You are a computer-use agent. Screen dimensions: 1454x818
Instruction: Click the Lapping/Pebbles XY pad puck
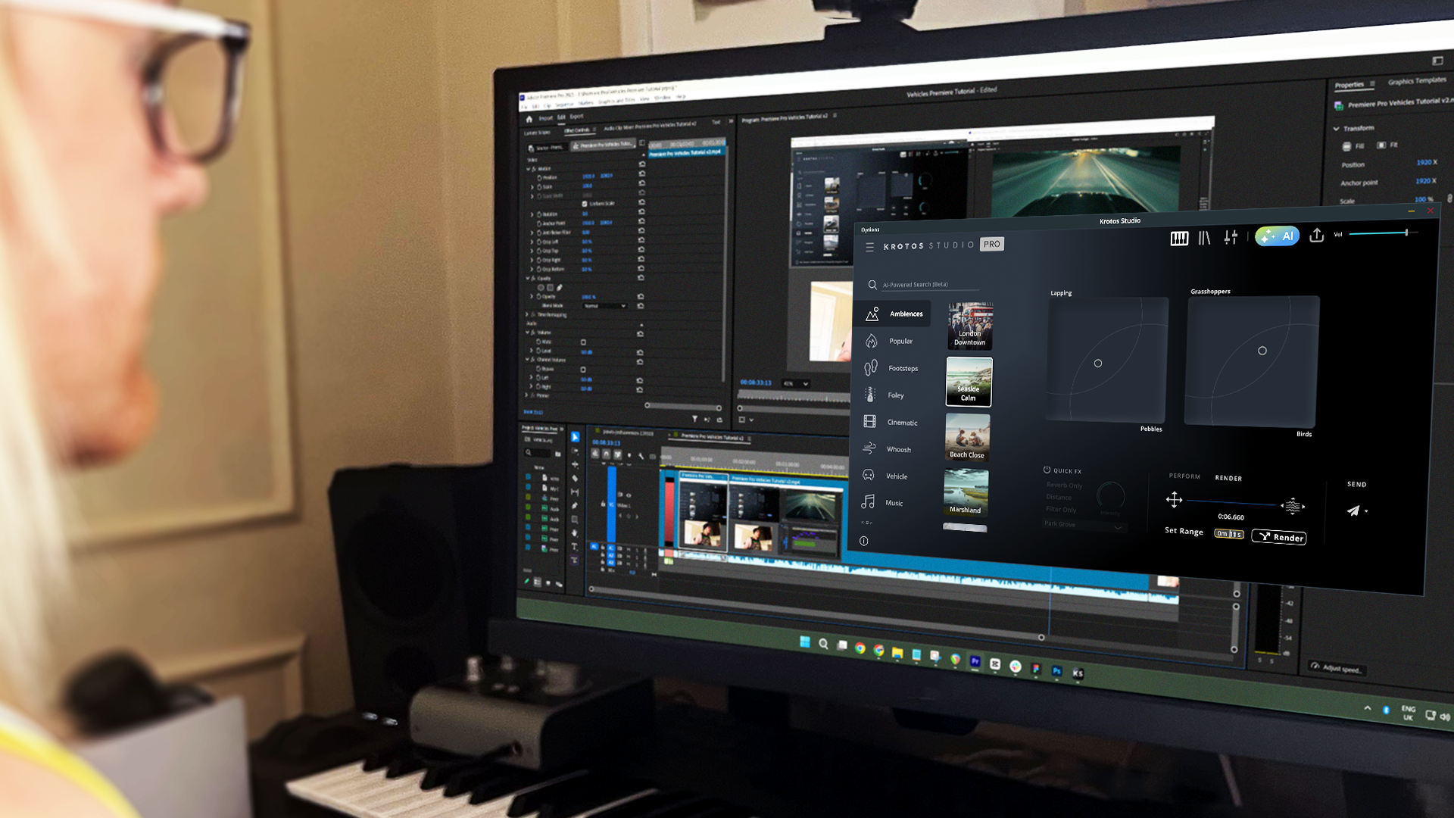[x=1098, y=364]
